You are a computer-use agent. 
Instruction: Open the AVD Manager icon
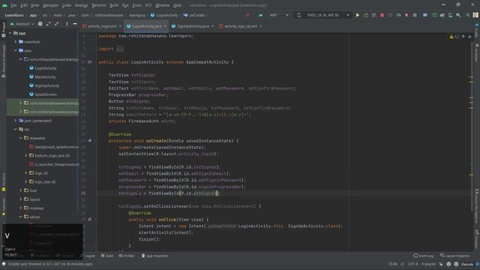(x=450, y=15)
